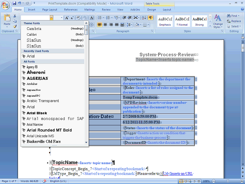
Task: Open the Table Tools Design tab
Action: 152,10
